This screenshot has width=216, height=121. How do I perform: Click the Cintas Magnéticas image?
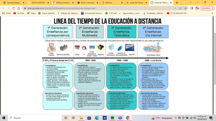point(92,47)
